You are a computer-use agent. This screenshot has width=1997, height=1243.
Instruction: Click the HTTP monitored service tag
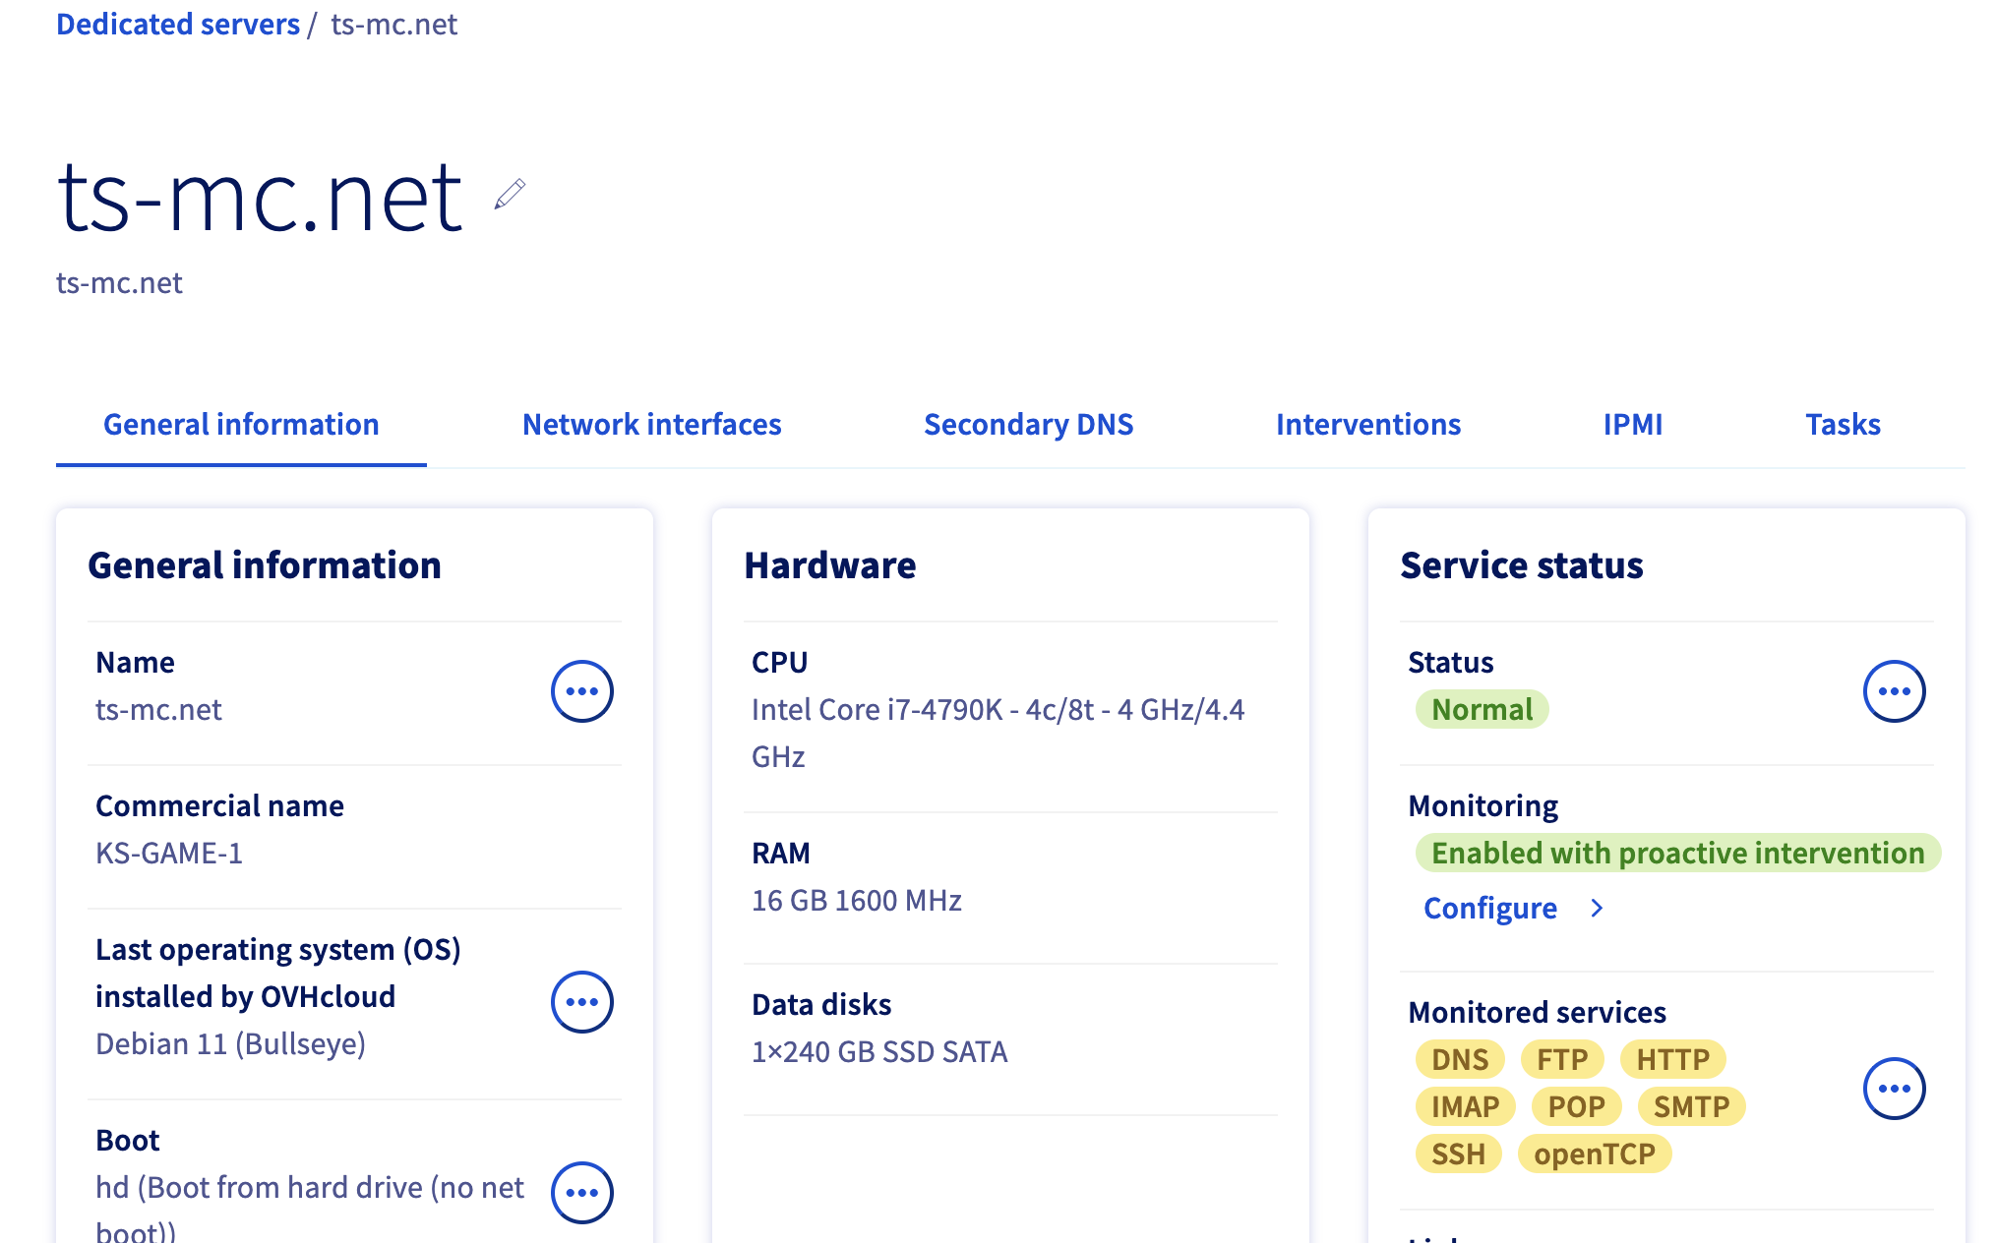point(1672,1059)
